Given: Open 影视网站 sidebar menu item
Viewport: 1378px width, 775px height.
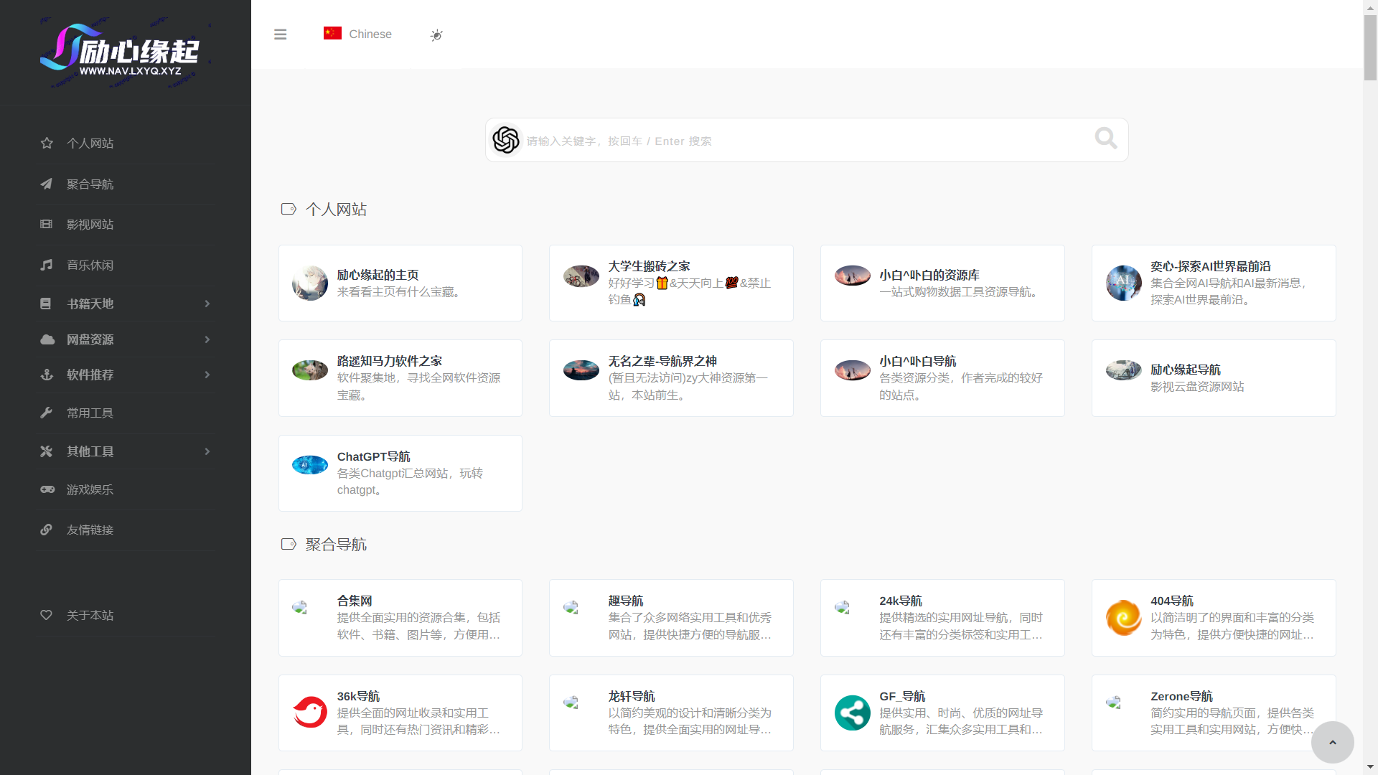Looking at the screenshot, I should click(90, 225).
